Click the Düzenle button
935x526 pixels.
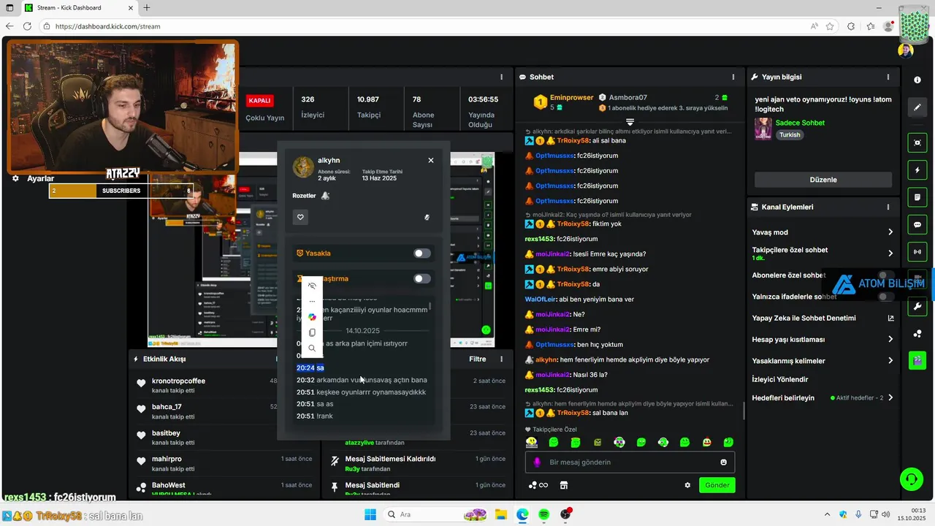(x=823, y=180)
